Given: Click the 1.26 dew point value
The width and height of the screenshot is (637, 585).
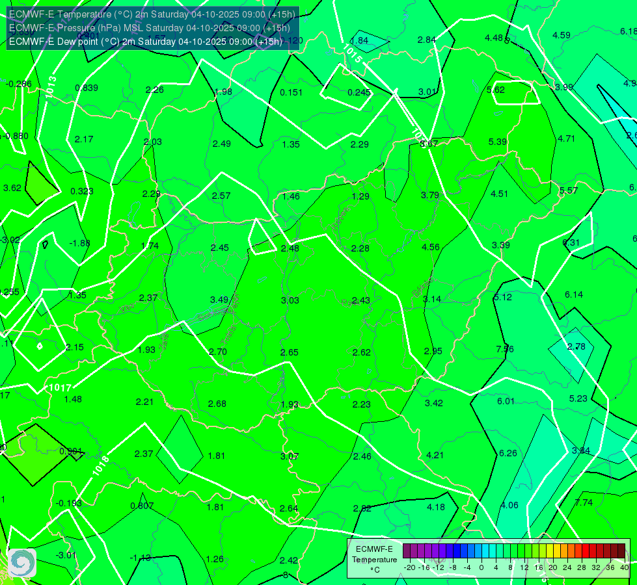Looking at the screenshot, I should [215, 560].
